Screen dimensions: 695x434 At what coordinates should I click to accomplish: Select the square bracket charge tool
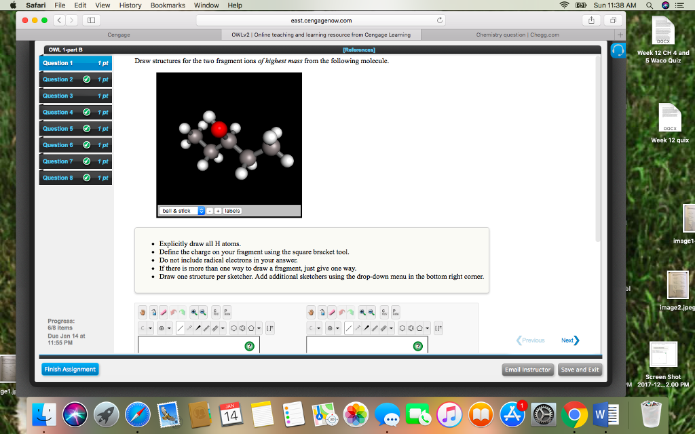[x=270, y=328]
